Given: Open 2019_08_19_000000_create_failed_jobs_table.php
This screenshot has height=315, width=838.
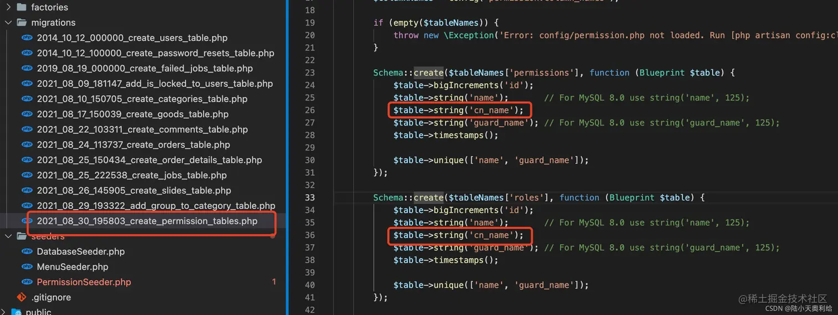Looking at the screenshot, I should [145, 69].
